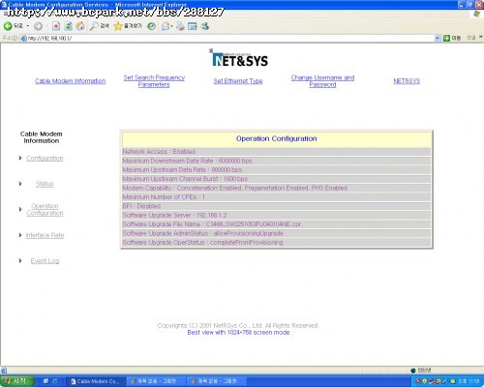
Task: Open the Cable Modem Information link
Action: (x=71, y=81)
